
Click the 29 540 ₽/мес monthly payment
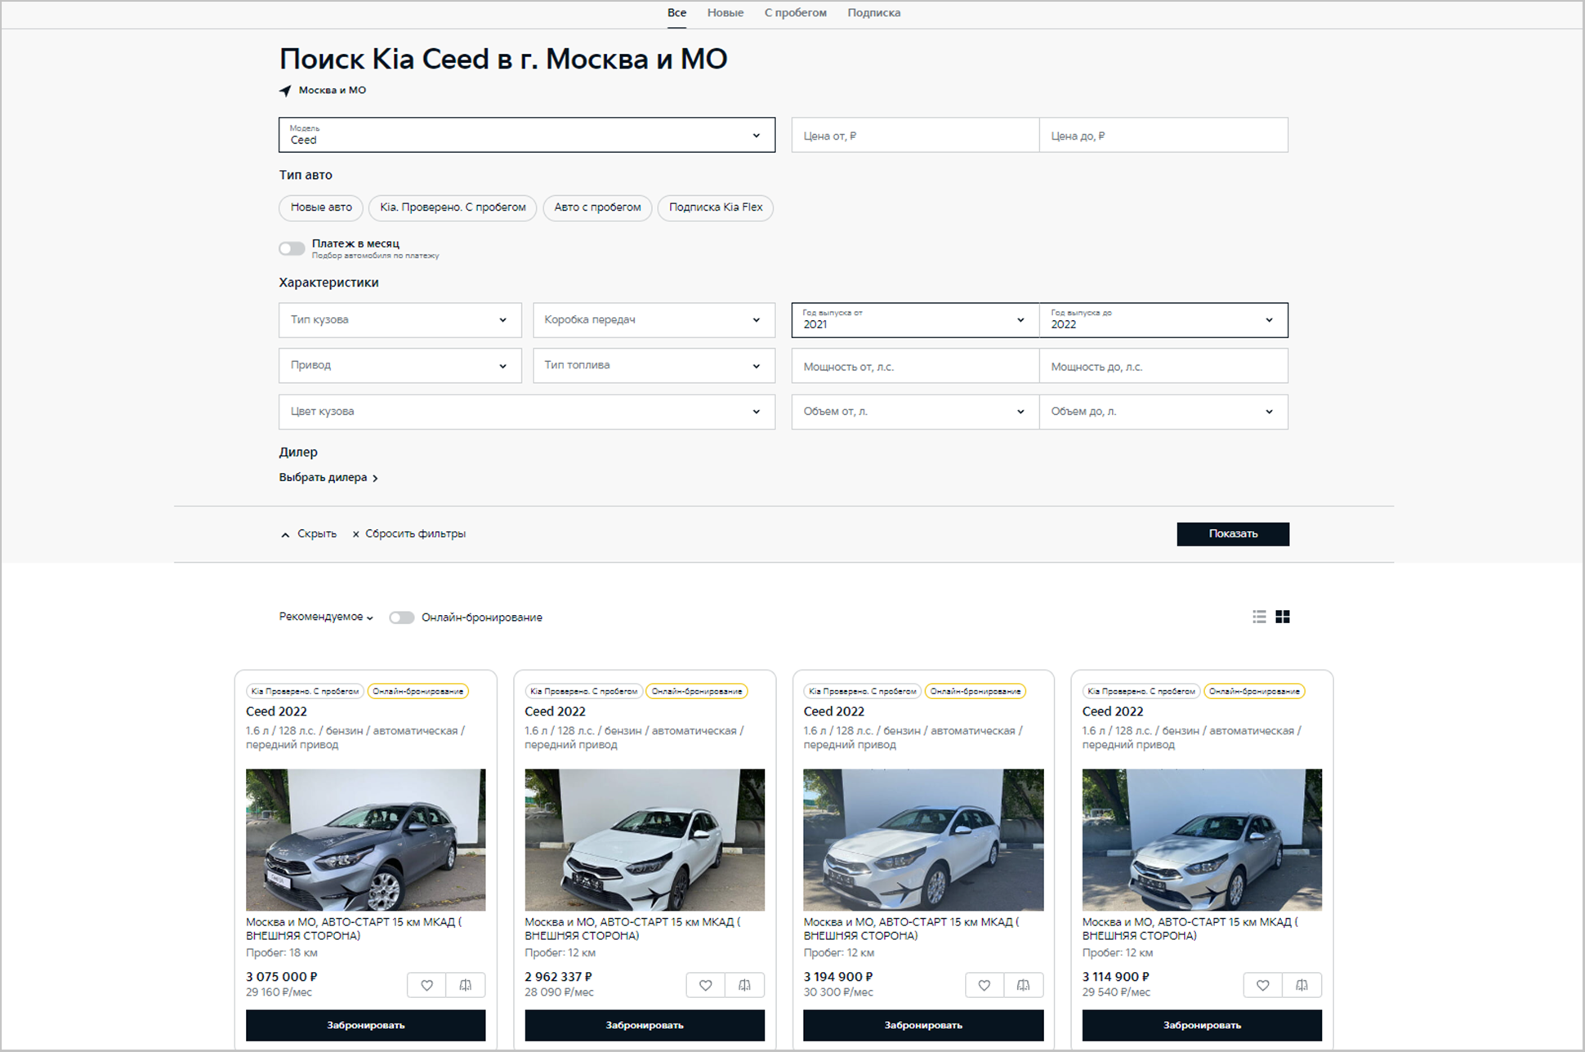1116,992
